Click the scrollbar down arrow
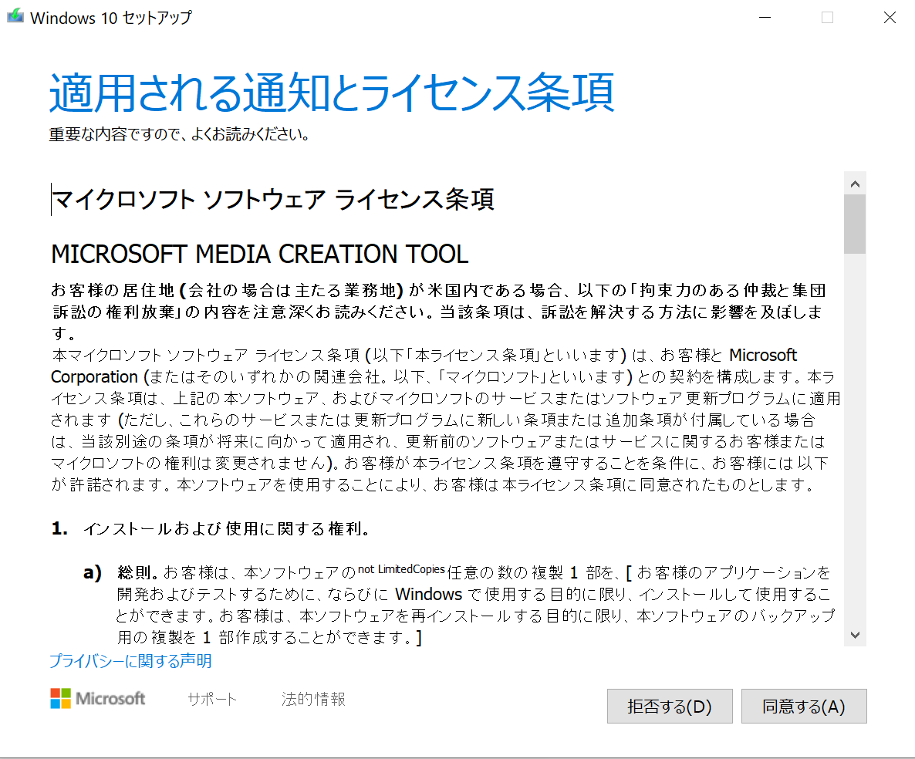 coord(855,635)
